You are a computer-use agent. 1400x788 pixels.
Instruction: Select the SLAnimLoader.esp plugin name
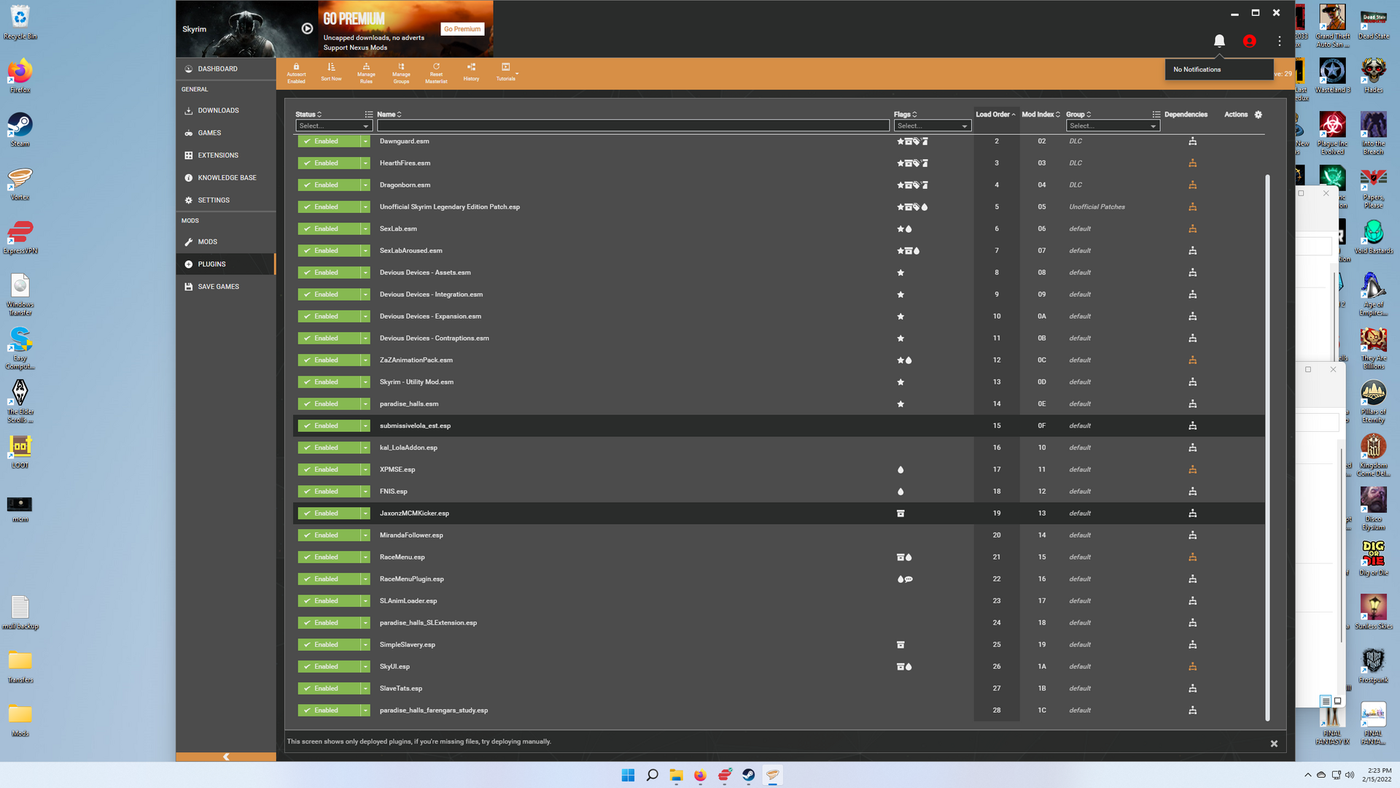(x=408, y=600)
